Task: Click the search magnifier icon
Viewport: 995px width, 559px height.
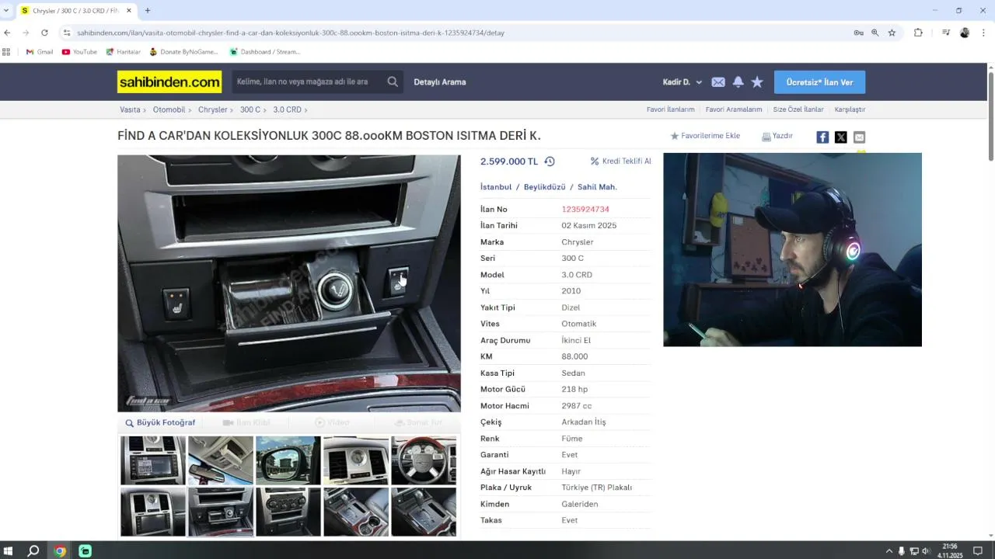Action: point(393,82)
